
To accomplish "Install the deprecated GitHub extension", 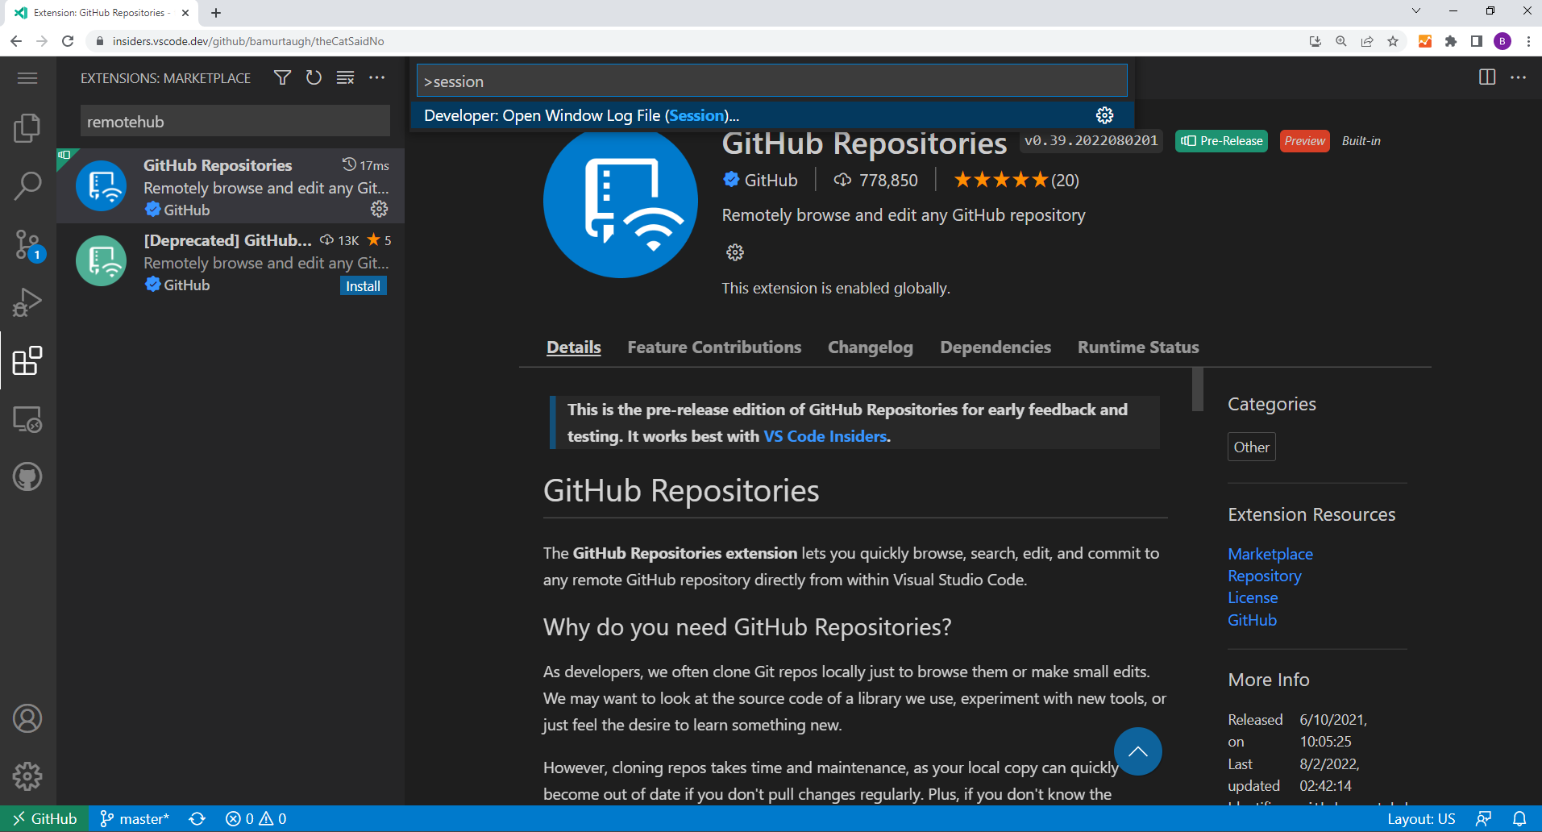I will [x=363, y=285].
